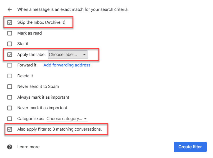
Task: Open the Choose label dropdown
Action: click(x=67, y=55)
